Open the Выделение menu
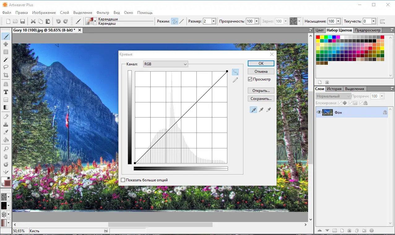This screenshot has width=395, height=235. pos(83,13)
